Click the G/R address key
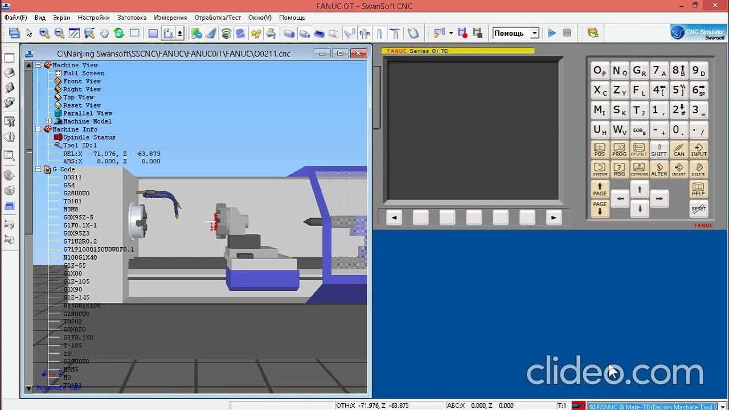This screenshot has height=410, width=729. click(x=639, y=72)
